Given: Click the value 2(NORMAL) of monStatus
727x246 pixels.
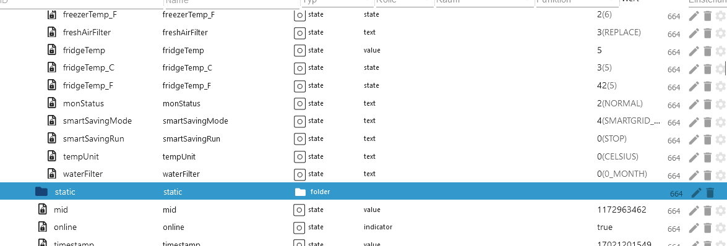Looking at the screenshot, I should 620,103.
